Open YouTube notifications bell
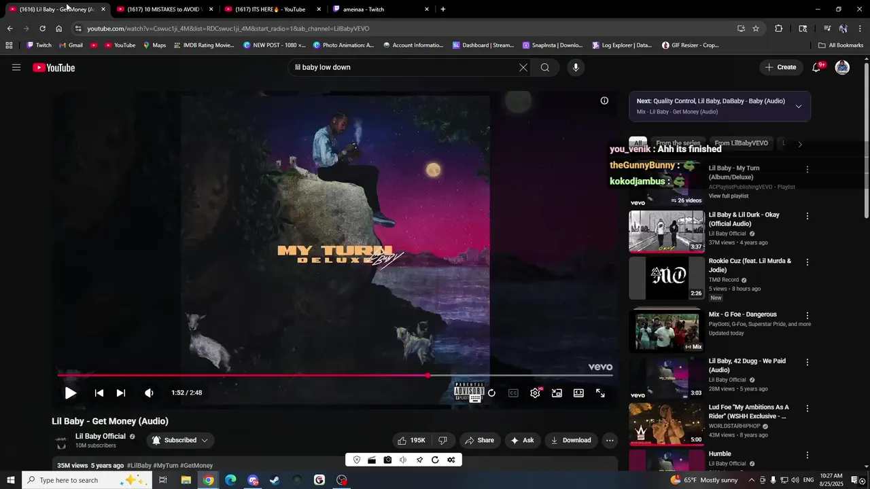870x489 pixels. click(817, 67)
